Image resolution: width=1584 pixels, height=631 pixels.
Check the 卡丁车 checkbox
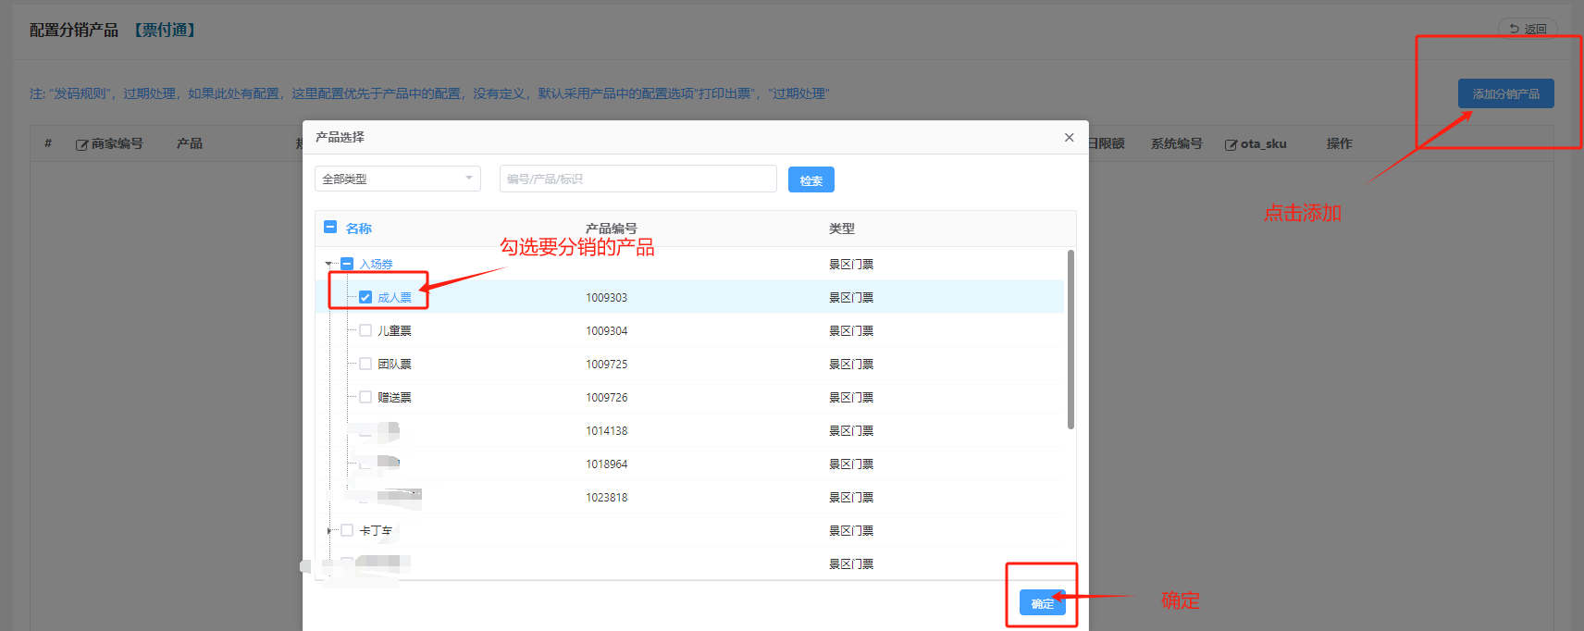pyautogui.click(x=347, y=530)
